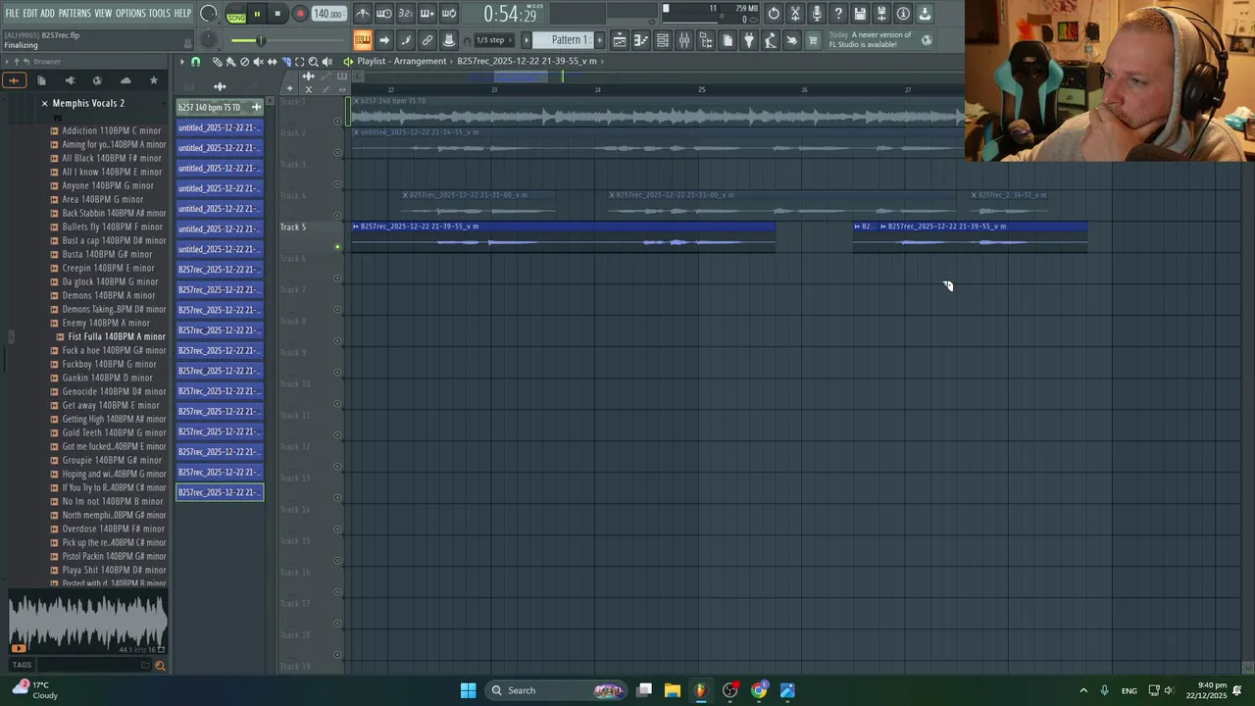The height and width of the screenshot is (706, 1255).
Task: Open help question mark icon
Action: [x=838, y=14]
